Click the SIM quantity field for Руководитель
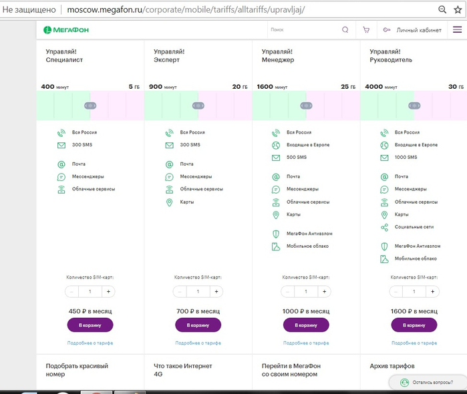This screenshot has height=394, width=467. click(414, 292)
